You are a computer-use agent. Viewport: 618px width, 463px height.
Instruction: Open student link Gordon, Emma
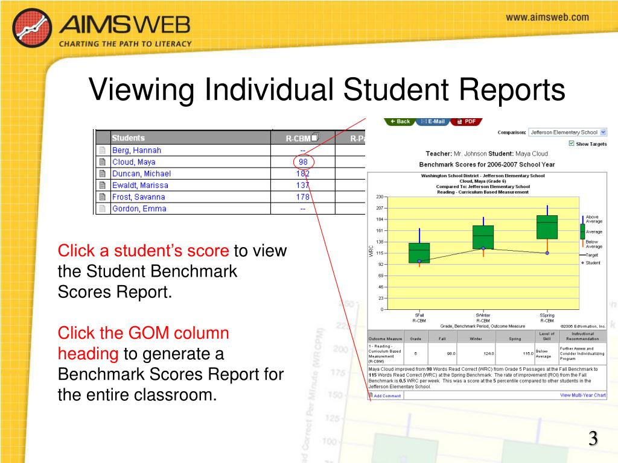(139, 209)
